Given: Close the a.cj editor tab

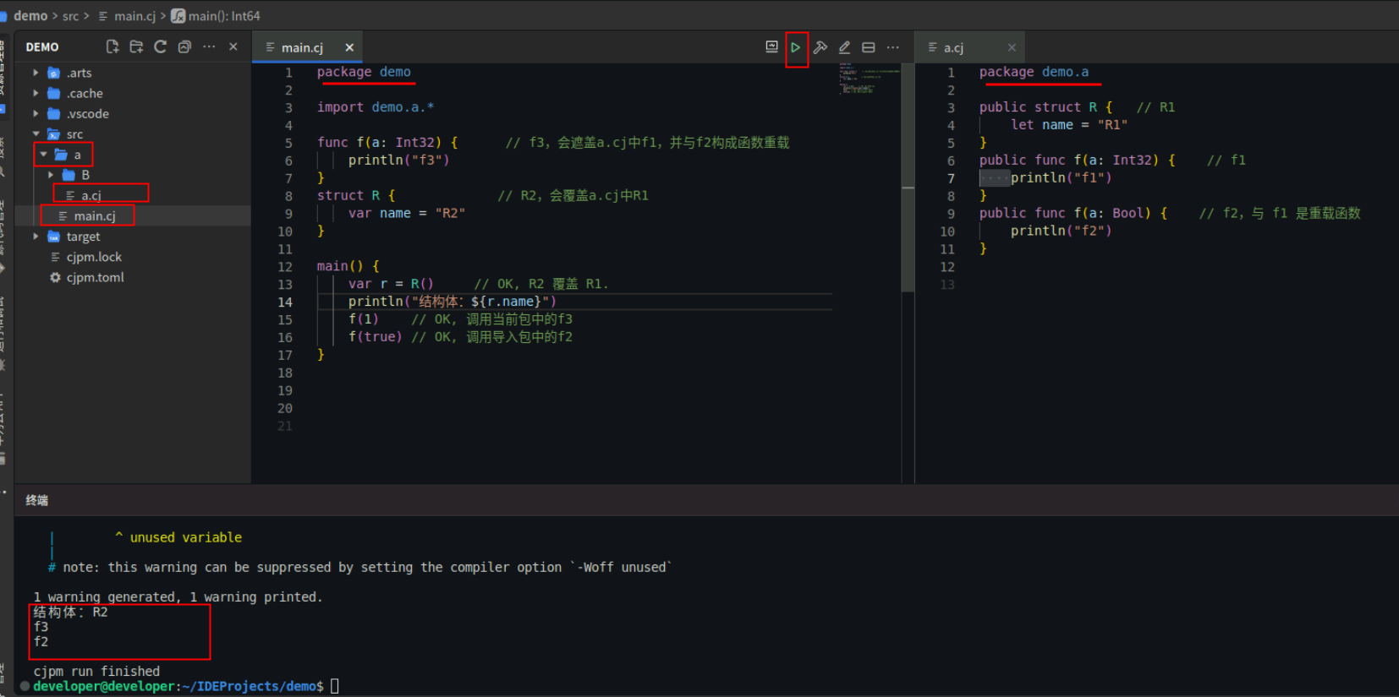Looking at the screenshot, I should [x=1012, y=48].
